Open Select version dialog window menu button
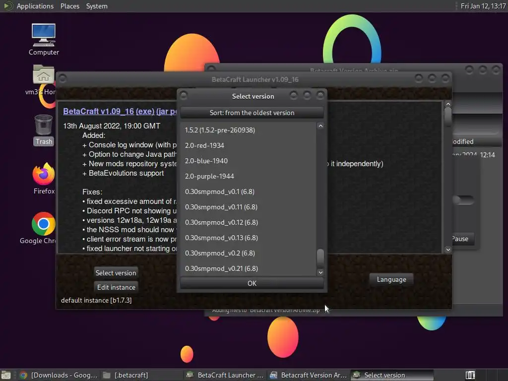This screenshot has height=381, width=508. (x=184, y=95)
